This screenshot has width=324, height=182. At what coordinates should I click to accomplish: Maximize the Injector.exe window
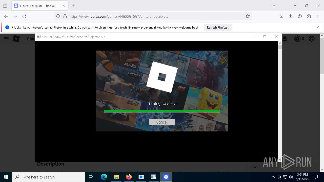[x=265, y=37]
